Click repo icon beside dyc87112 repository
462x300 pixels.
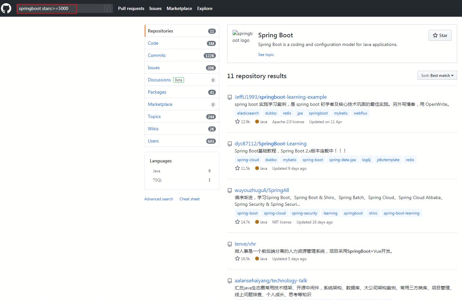(230, 144)
